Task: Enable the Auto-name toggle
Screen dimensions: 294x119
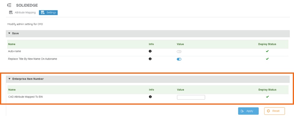Action: 179,51
